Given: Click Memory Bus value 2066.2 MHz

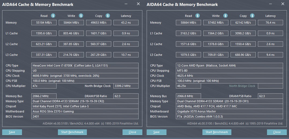Looking at the screenshot, I should point(44,96).
